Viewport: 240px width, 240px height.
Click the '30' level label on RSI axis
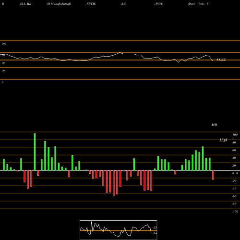pyautogui.click(x=3, y=71)
